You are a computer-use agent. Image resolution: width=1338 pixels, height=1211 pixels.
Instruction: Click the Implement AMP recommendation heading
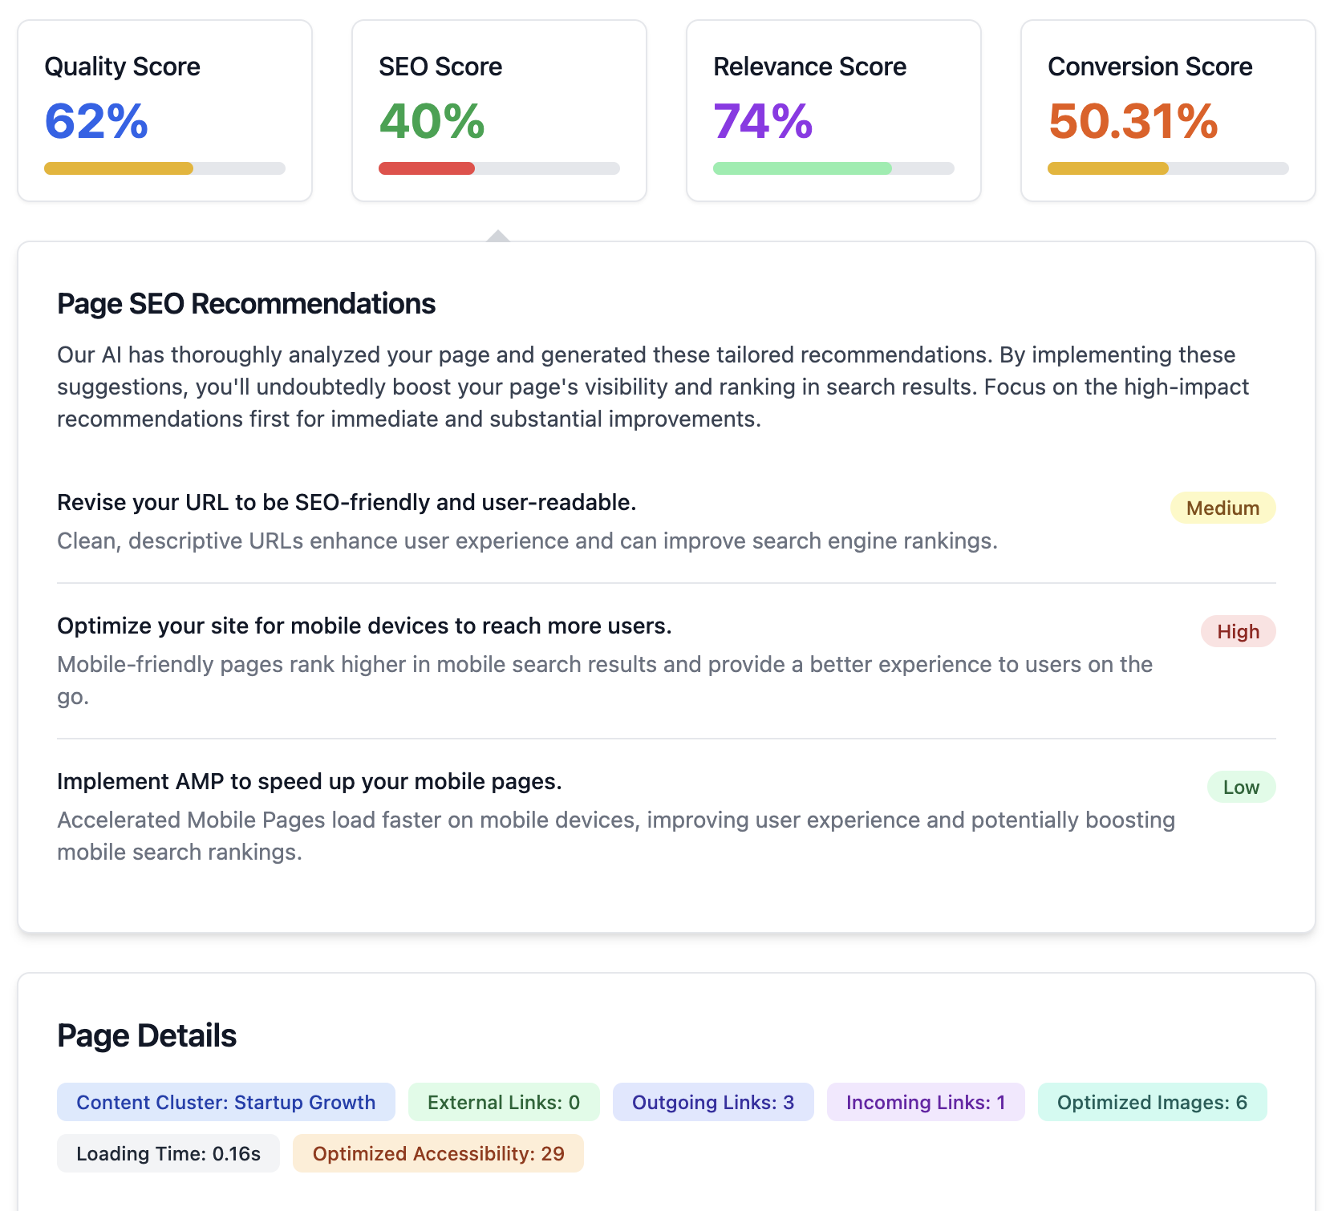(x=310, y=781)
